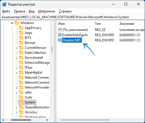The height and width of the screenshot is (123, 145).
Task: Click the default string value icon
Action: click(60, 30)
